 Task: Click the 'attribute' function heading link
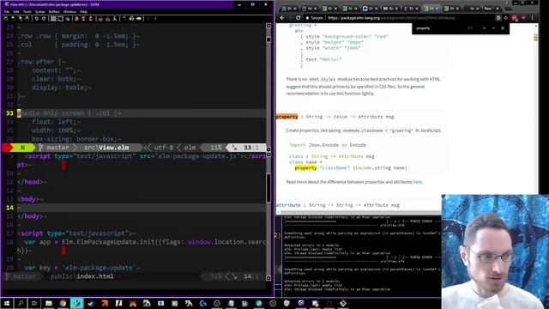[x=288, y=205]
